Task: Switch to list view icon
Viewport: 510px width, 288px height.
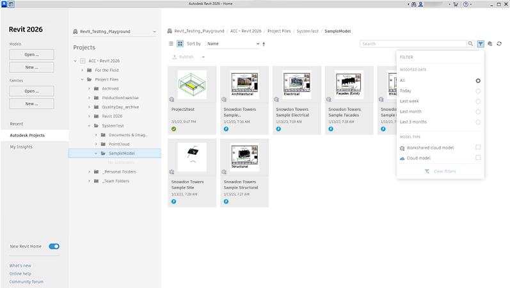Action: [171, 44]
